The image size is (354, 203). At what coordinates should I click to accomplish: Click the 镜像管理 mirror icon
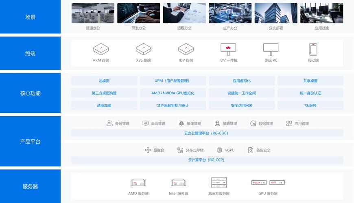pos(181,123)
